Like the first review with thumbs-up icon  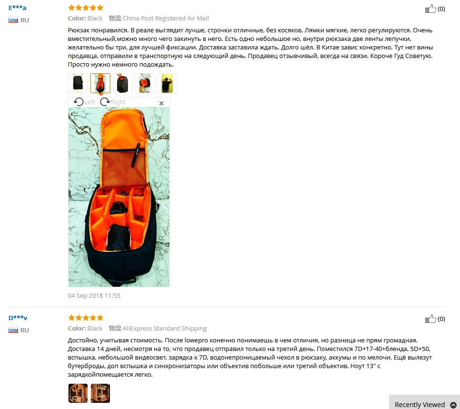[431, 9]
